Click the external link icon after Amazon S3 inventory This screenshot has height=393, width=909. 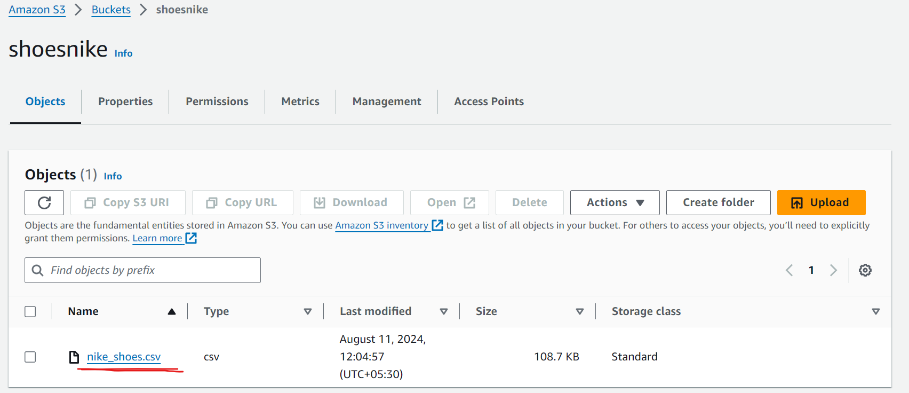tap(437, 225)
